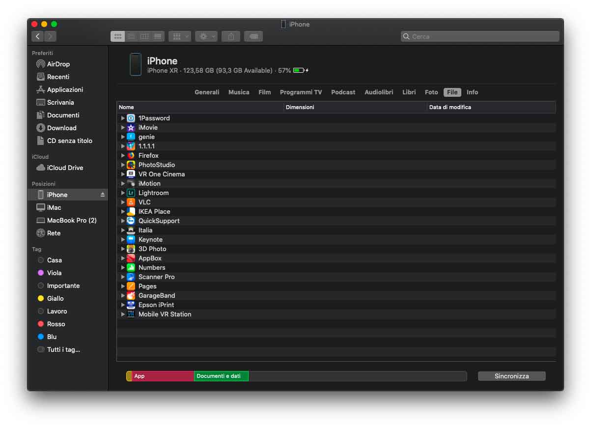Screen dimensions: 591x427
Task: Click the Firefox app icon
Action: point(131,155)
